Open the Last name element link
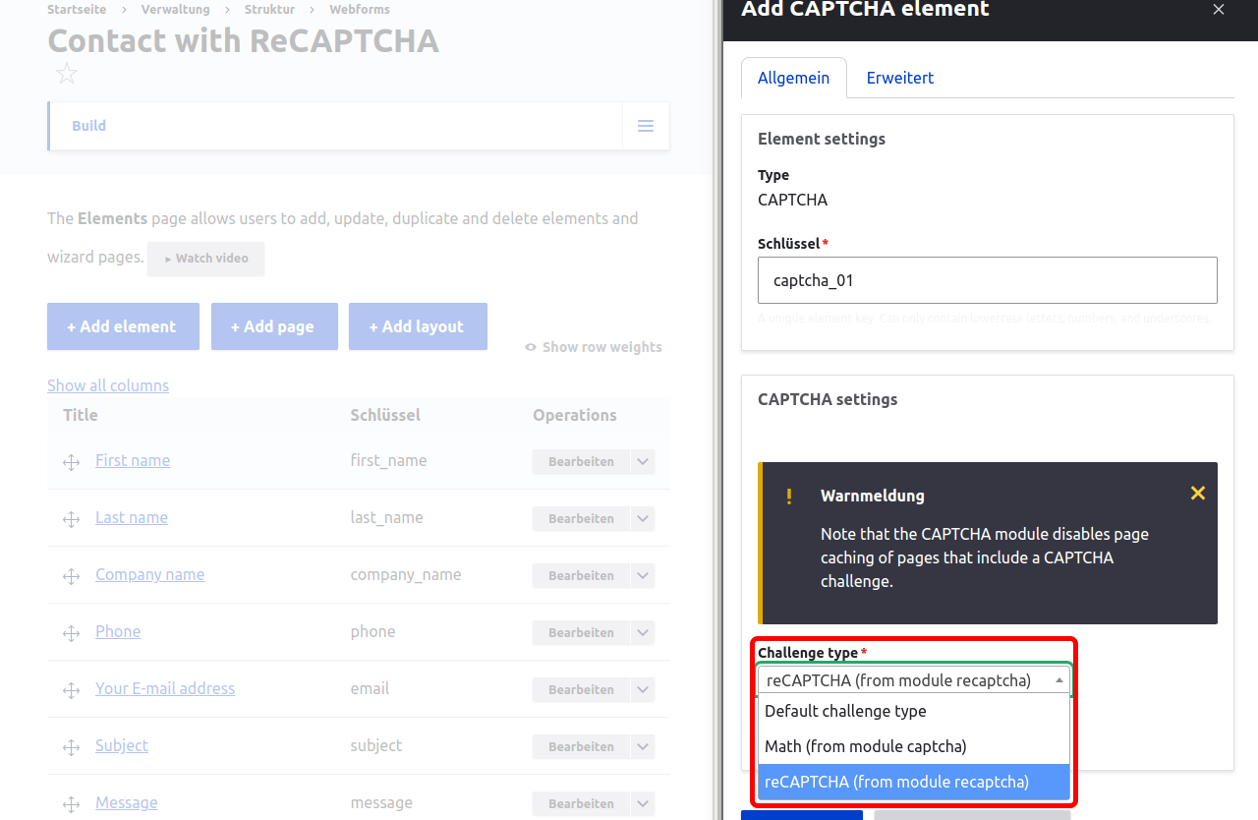This screenshot has height=820, width=1258. 132,517
